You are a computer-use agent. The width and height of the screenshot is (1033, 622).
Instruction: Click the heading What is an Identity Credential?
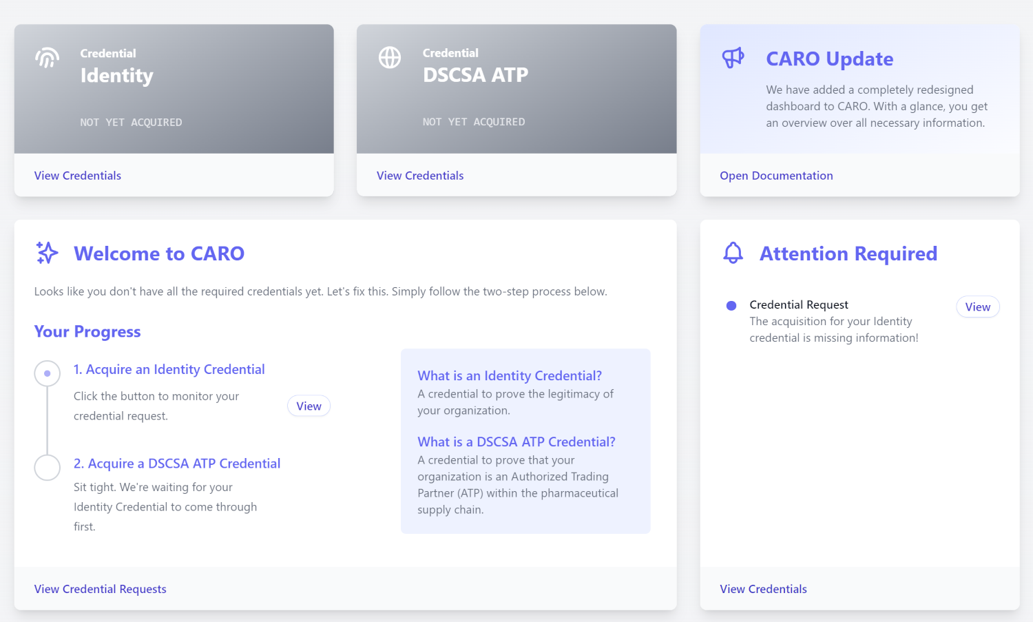tap(510, 375)
